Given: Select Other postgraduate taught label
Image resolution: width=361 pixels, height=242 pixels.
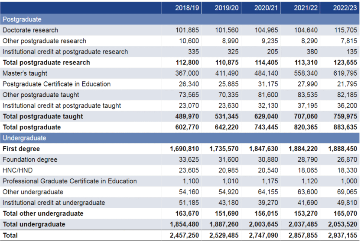Looking at the screenshot, I should (x=41, y=95).
